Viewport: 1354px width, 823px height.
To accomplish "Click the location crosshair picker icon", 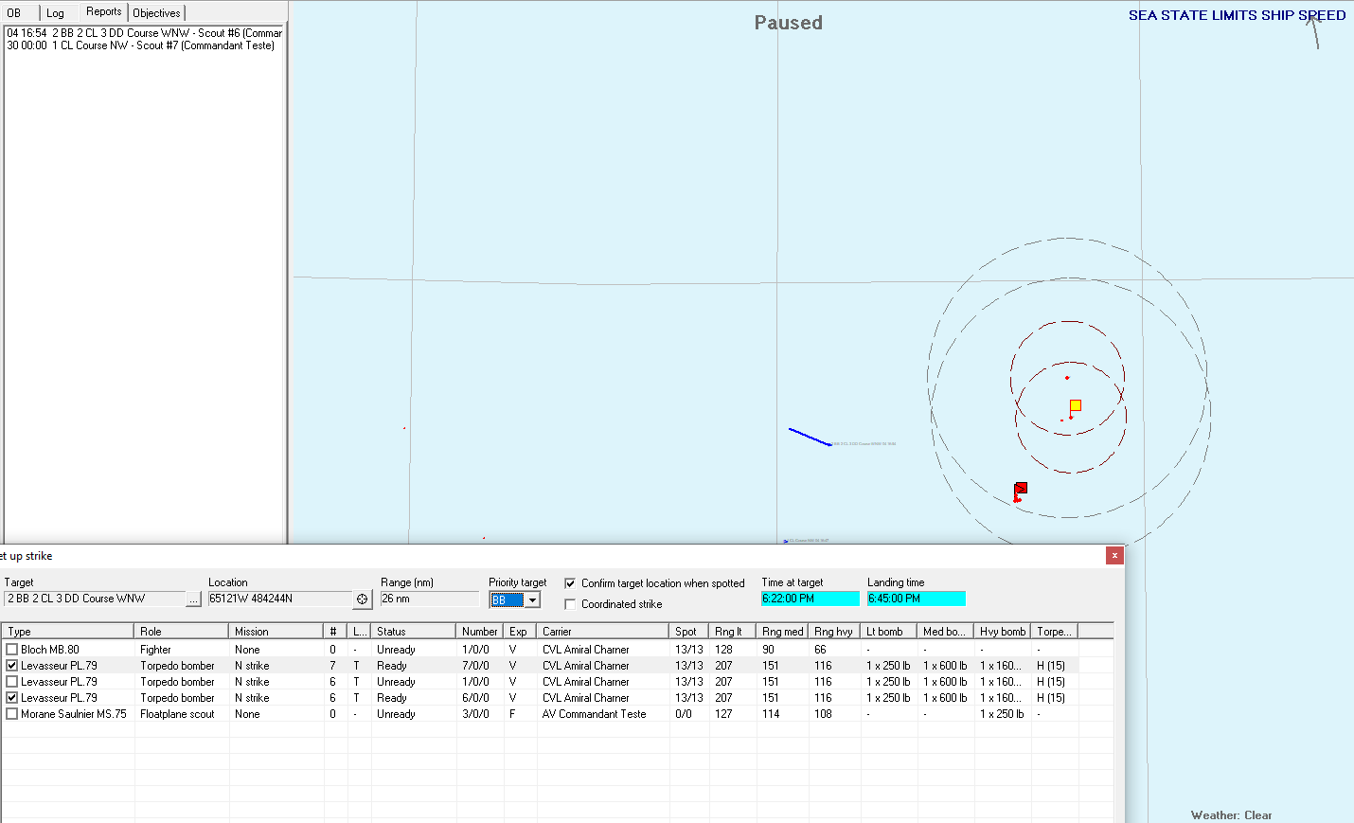I will click(x=363, y=599).
